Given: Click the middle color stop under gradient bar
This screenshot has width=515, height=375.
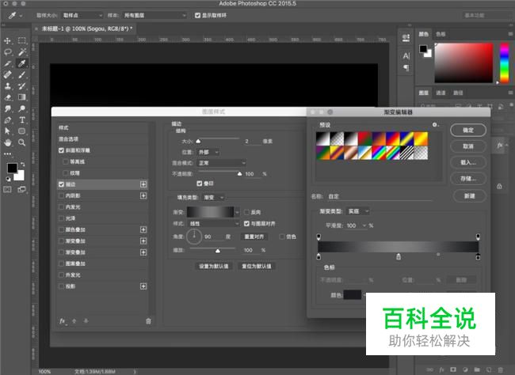Looking at the screenshot, I should point(399,256).
